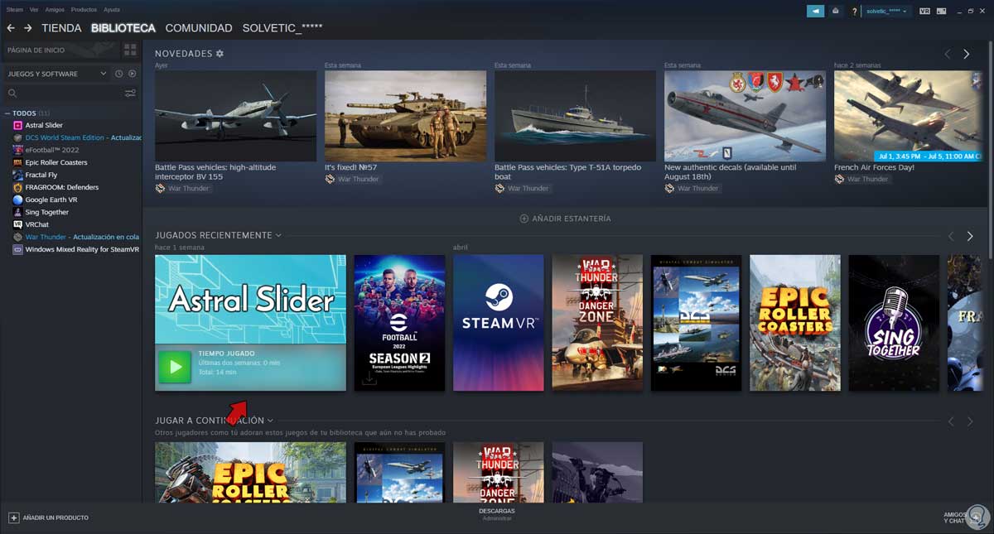Click the Astral Slider green play button
994x534 pixels.
click(x=175, y=368)
